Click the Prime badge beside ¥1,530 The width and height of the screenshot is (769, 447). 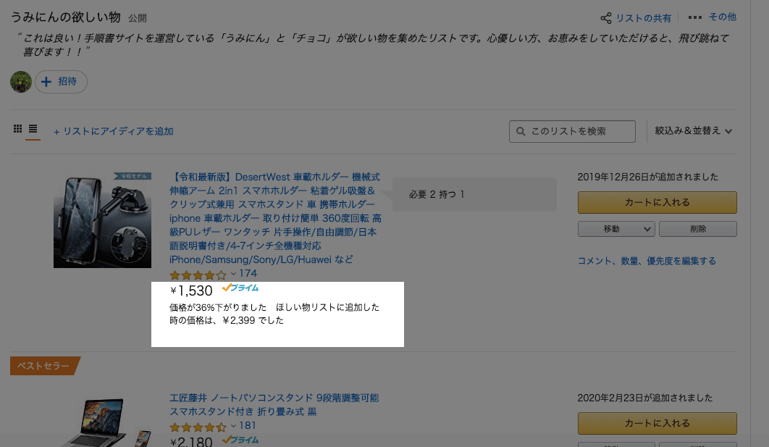[x=240, y=288]
